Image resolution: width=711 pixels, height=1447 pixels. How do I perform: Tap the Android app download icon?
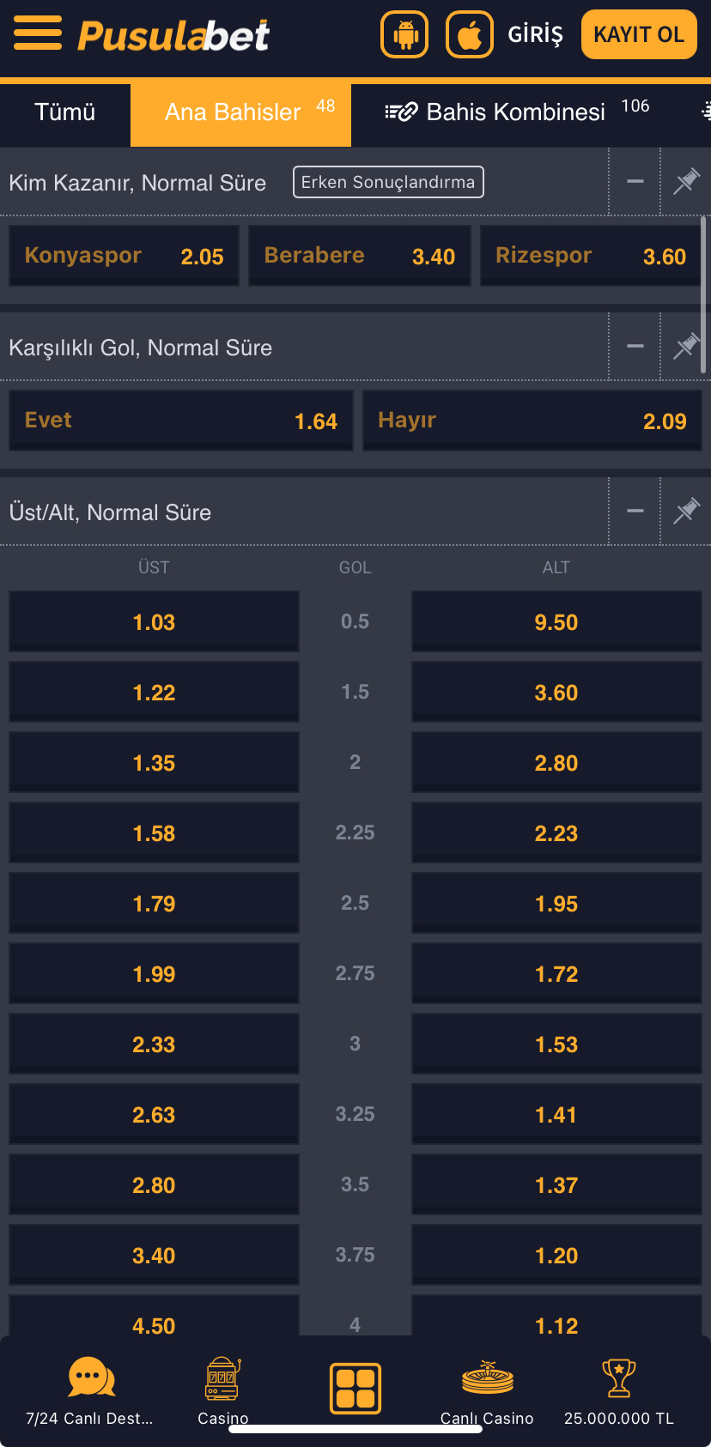click(x=404, y=34)
